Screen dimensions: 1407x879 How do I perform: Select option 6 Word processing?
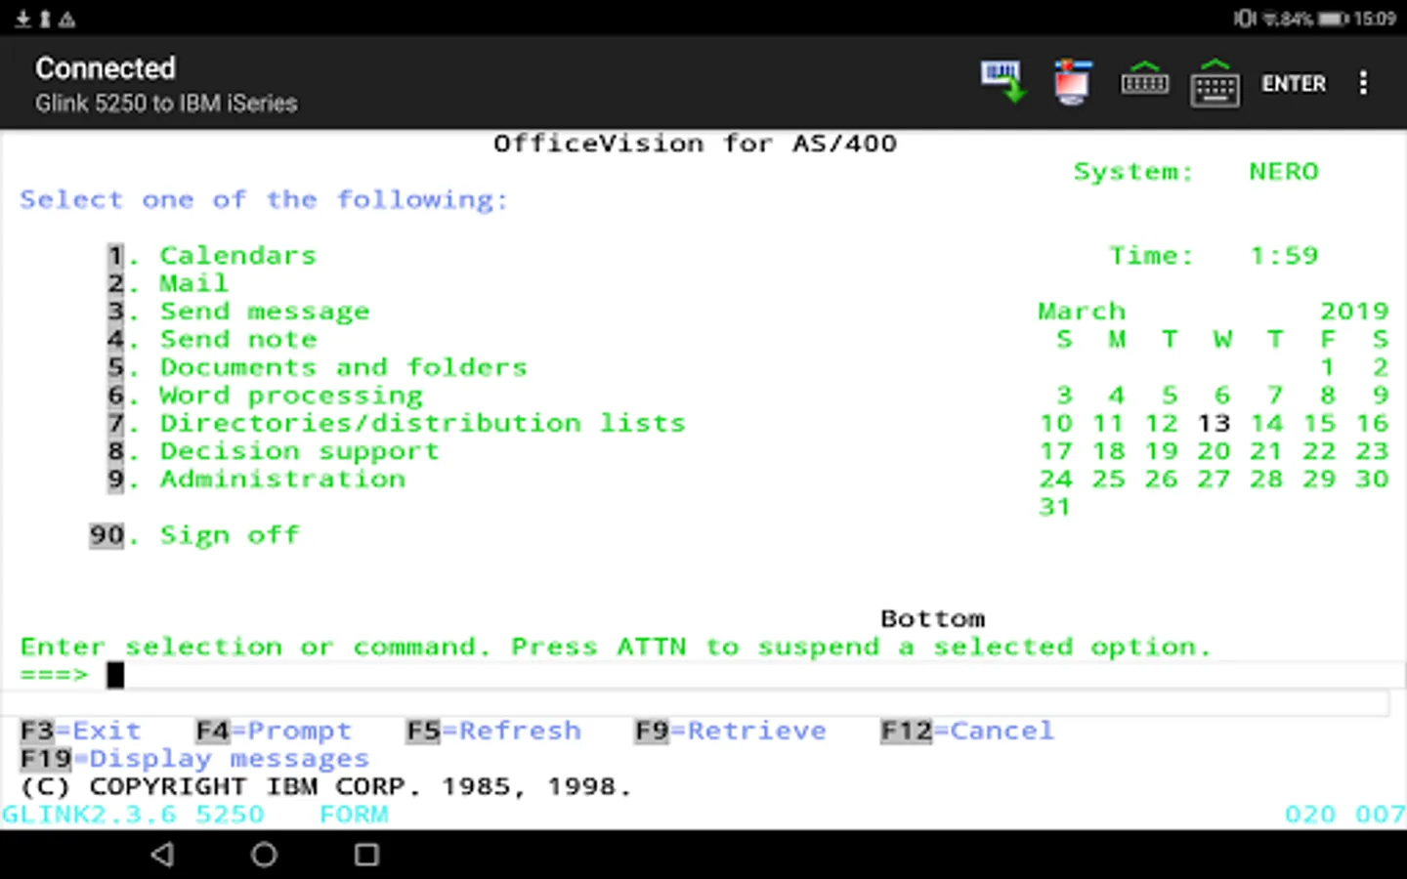(265, 397)
